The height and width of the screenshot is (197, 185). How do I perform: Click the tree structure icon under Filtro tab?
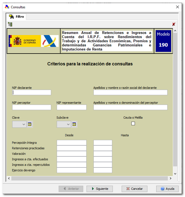[10, 24]
